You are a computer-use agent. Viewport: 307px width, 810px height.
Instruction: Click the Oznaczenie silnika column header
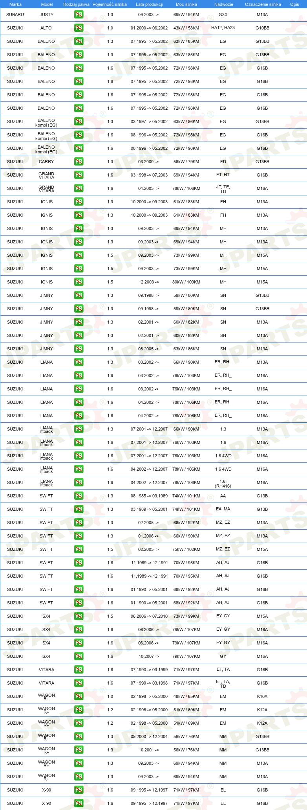click(x=263, y=4)
